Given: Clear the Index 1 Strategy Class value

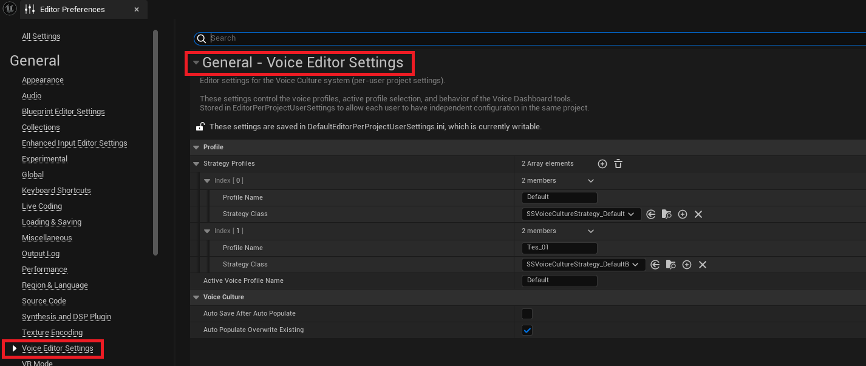Looking at the screenshot, I should click(703, 265).
